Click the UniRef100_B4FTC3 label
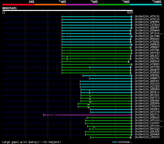 (x=147, y=98)
